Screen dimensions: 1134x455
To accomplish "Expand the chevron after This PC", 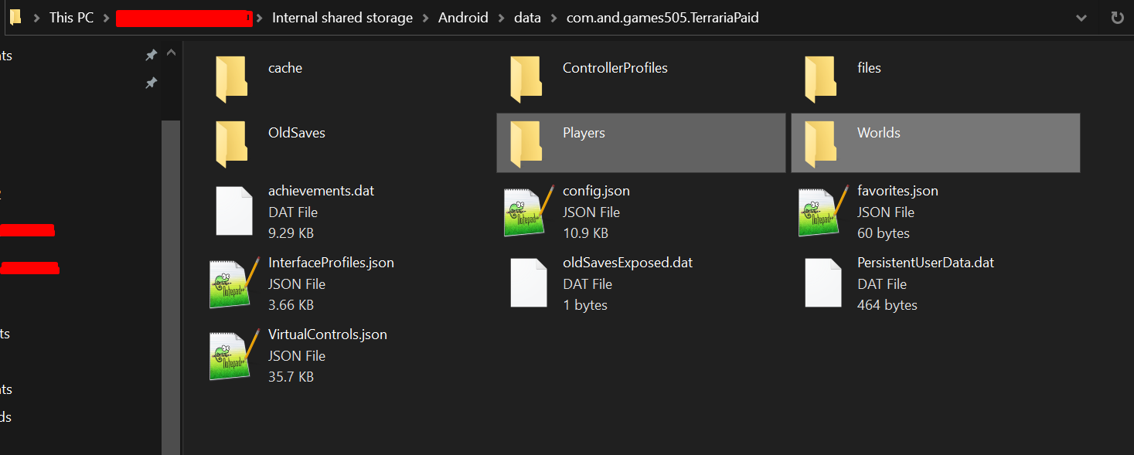I will [106, 17].
